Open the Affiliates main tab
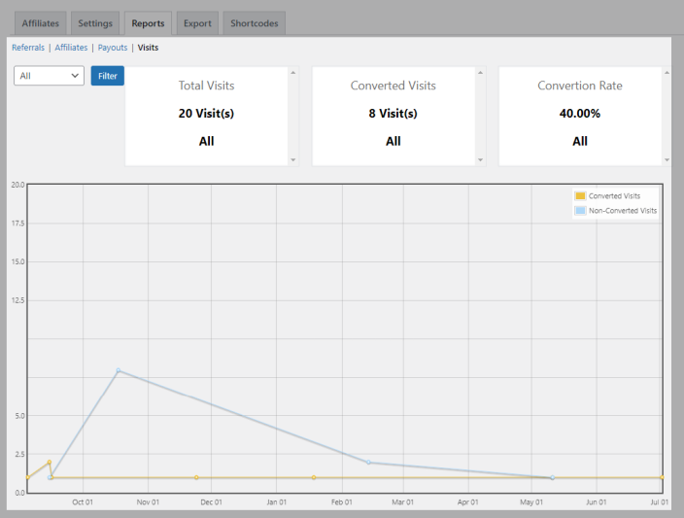This screenshot has width=684, height=518. [40, 23]
